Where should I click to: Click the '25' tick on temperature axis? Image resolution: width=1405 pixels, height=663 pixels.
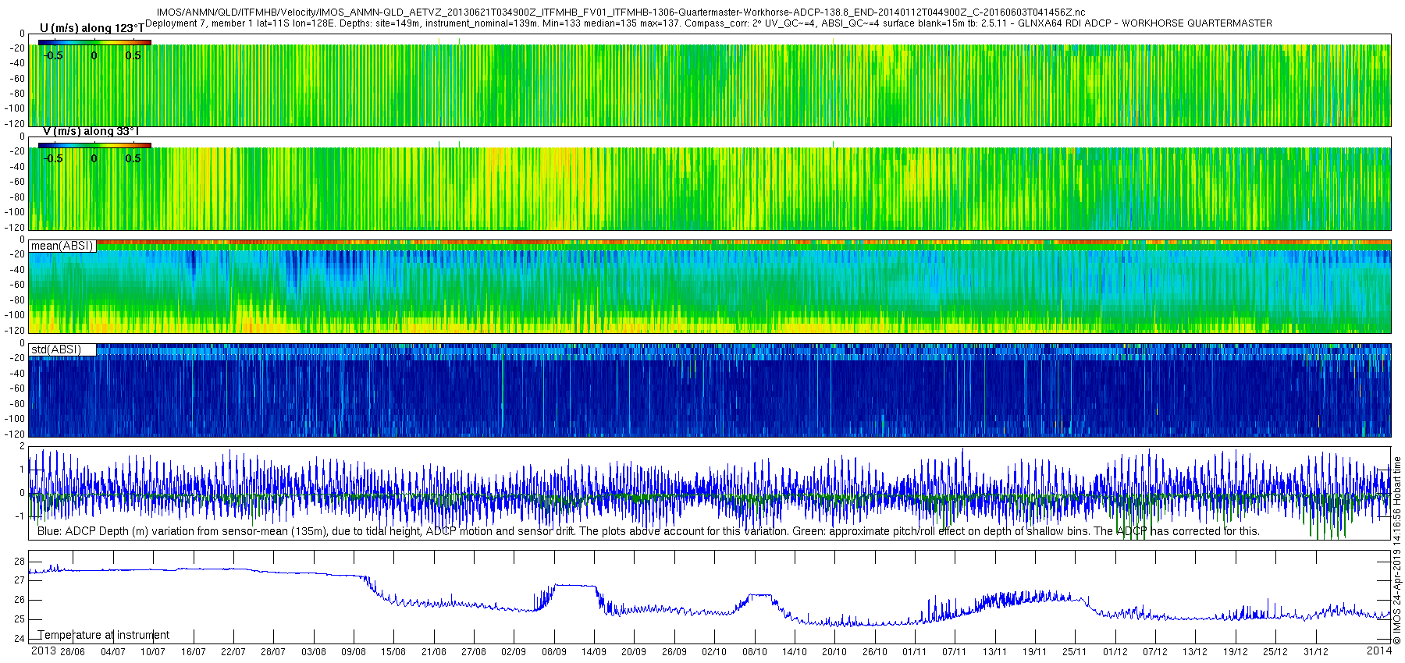[x=20, y=619]
